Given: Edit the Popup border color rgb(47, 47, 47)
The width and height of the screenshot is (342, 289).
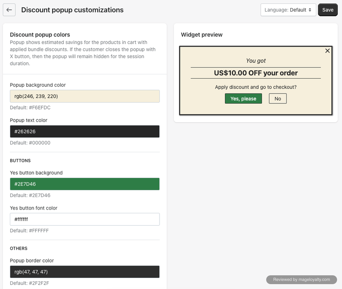Looking at the screenshot, I should point(85,272).
